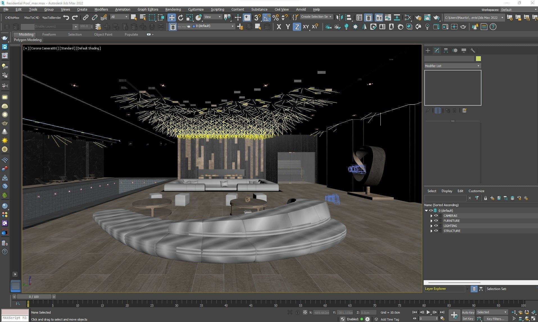Hide the CAMERAS layer eye icon
The height and width of the screenshot is (322, 538).
436,216
